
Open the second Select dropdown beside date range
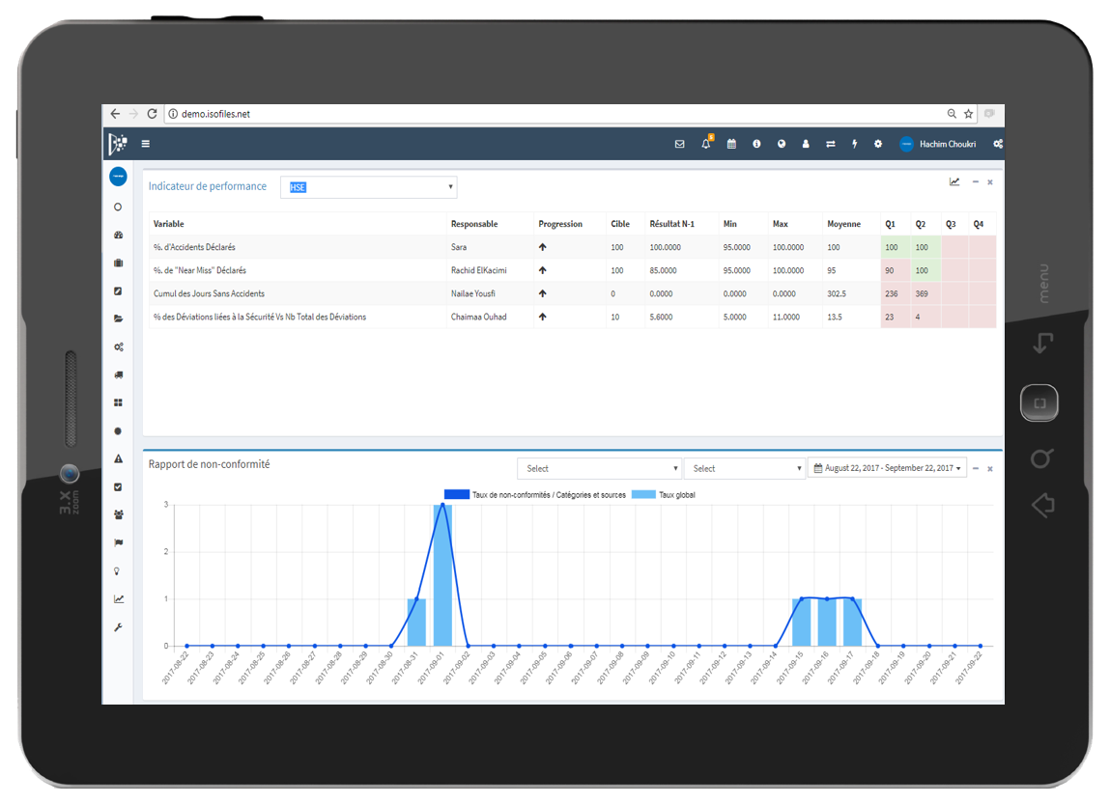[x=745, y=468]
